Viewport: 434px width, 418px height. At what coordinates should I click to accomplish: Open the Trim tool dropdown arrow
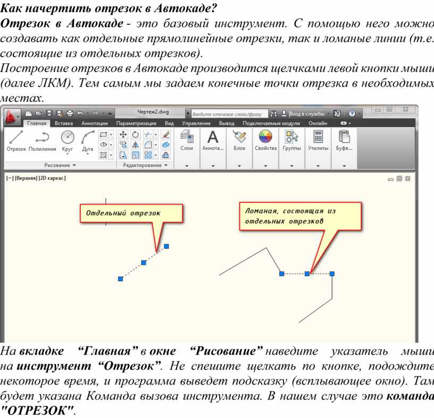tap(155, 134)
